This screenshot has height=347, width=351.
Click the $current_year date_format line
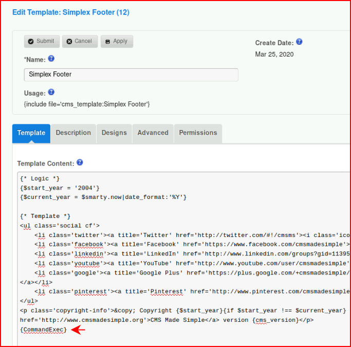click(103, 197)
